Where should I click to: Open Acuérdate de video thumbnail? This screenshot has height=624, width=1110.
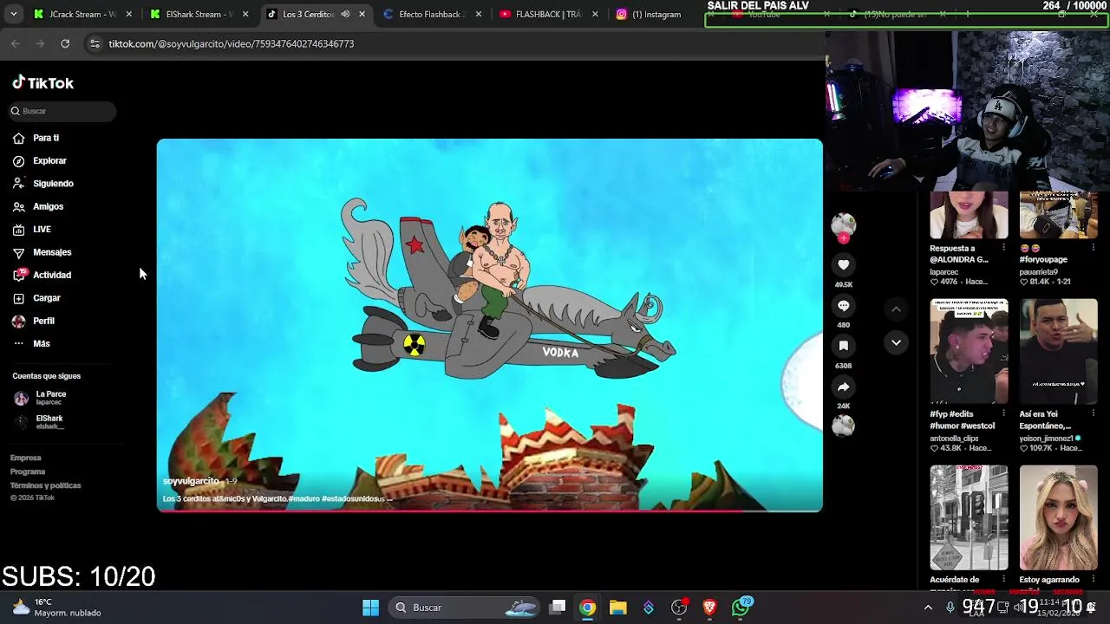point(969,517)
